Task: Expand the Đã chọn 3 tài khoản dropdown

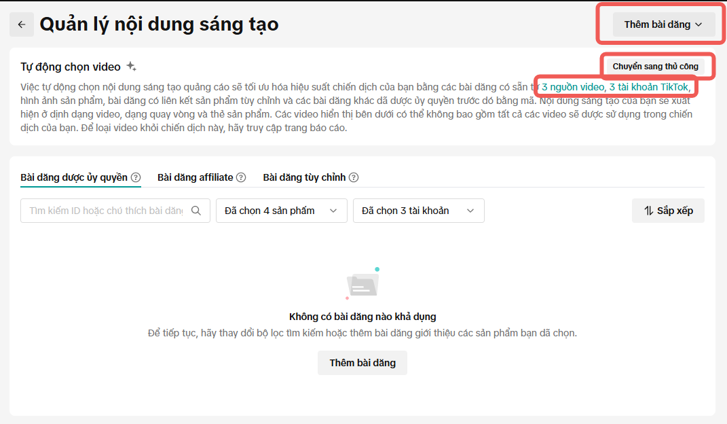Action: tap(418, 211)
